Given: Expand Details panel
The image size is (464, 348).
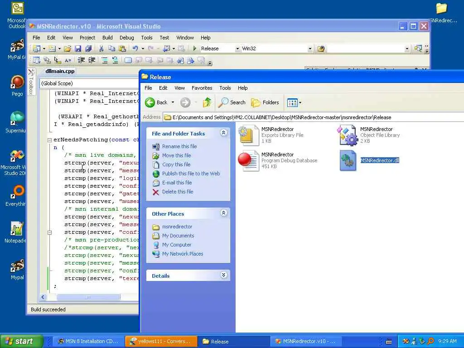Looking at the screenshot, I should point(224,275).
